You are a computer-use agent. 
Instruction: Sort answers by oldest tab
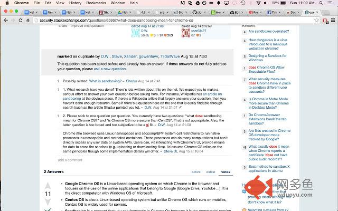click(x=211, y=172)
